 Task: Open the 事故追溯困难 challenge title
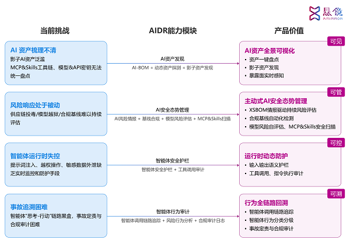tap(29, 207)
